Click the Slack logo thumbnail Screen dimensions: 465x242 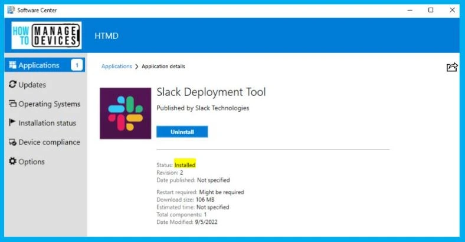pyautogui.click(x=126, y=113)
